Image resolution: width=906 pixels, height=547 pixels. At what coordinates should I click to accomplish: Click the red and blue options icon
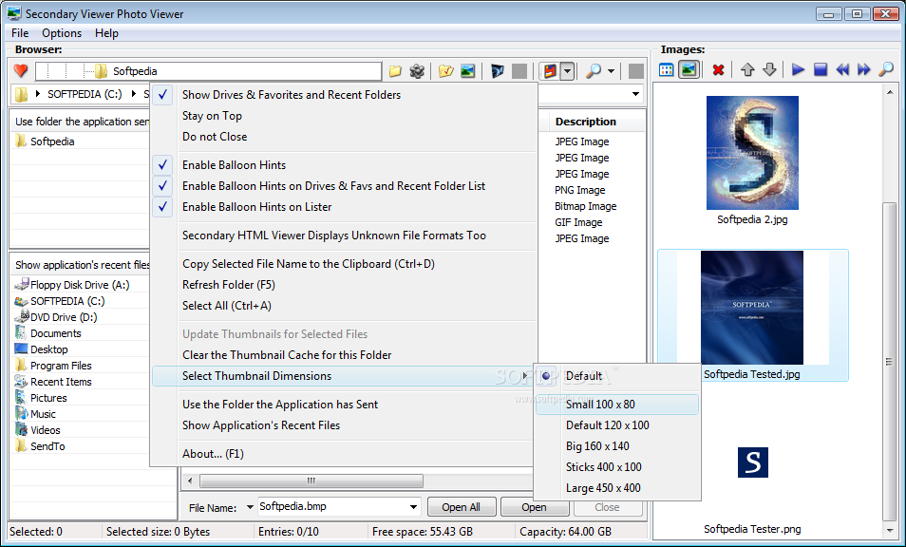pos(550,71)
